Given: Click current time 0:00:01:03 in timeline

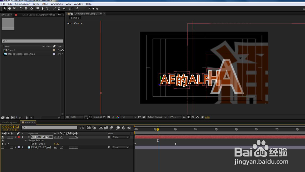Looking at the screenshot, I should 11,127.
